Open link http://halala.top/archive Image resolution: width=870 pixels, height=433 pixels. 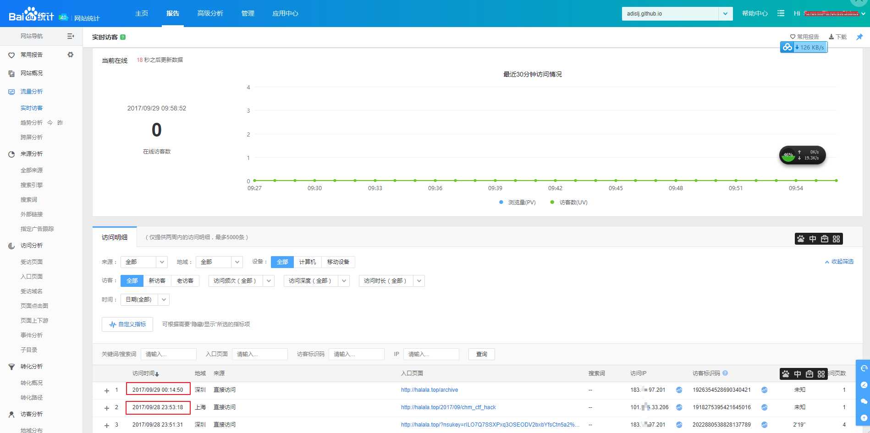(x=429, y=390)
